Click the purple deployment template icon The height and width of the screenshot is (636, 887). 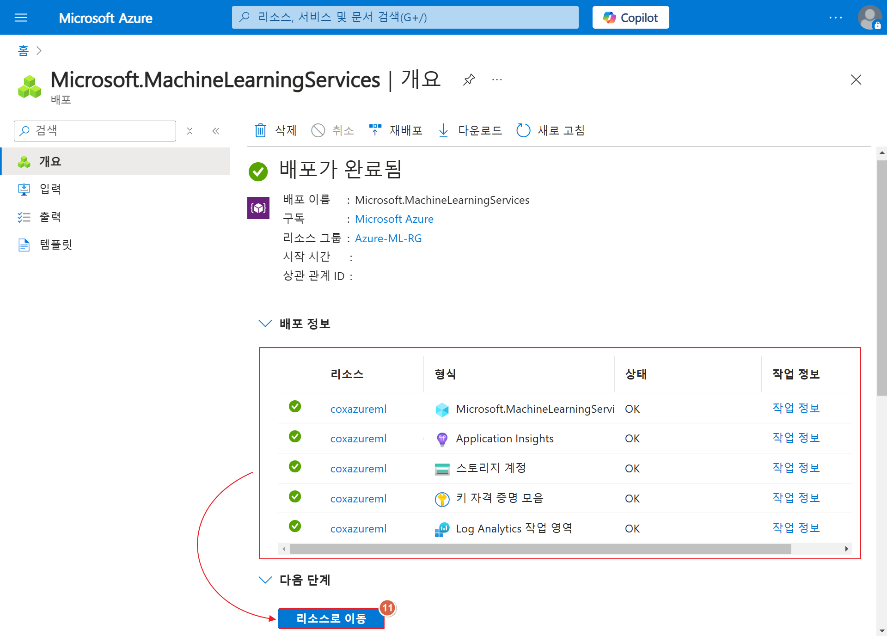tap(258, 208)
